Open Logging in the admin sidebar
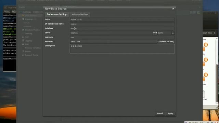The width and height of the screenshot is (219, 123). tap(28, 41)
